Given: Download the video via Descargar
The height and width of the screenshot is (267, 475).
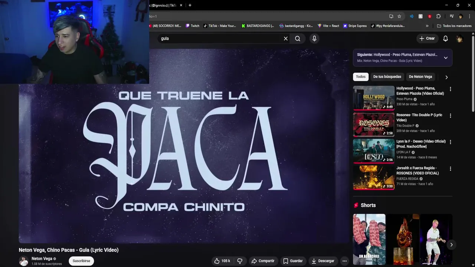Looking at the screenshot, I should point(323,261).
